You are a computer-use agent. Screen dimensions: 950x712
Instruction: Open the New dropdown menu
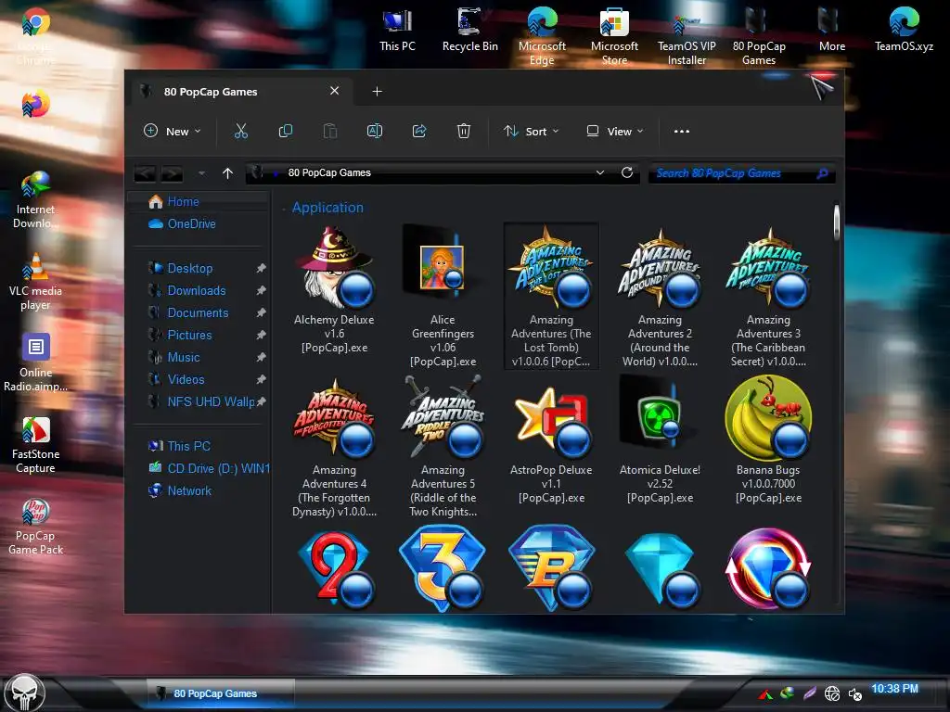[172, 131]
